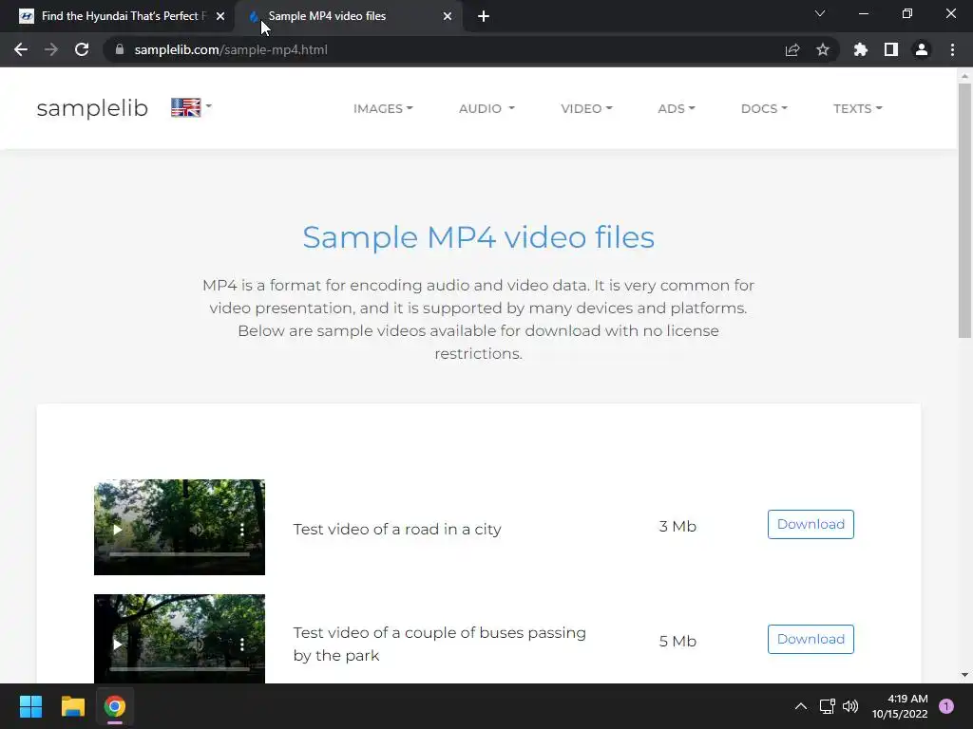The width and height of the screenshot is (973, 729).
Task: Click the Chrome taskbar icon
Action: click(115, 706)
